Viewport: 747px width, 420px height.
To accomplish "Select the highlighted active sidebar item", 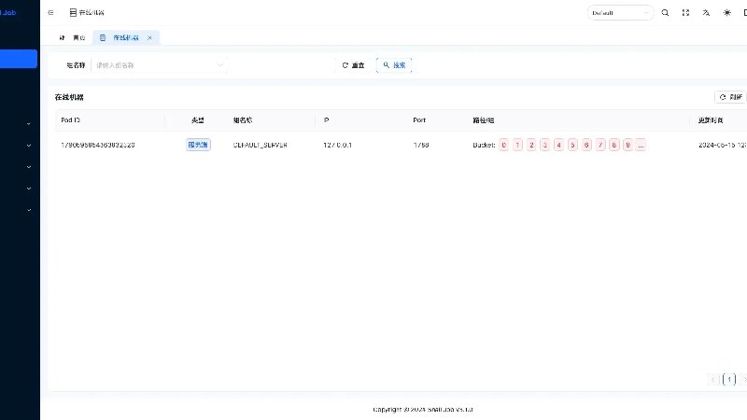I will pyautogui.click(x=18, y=59).
